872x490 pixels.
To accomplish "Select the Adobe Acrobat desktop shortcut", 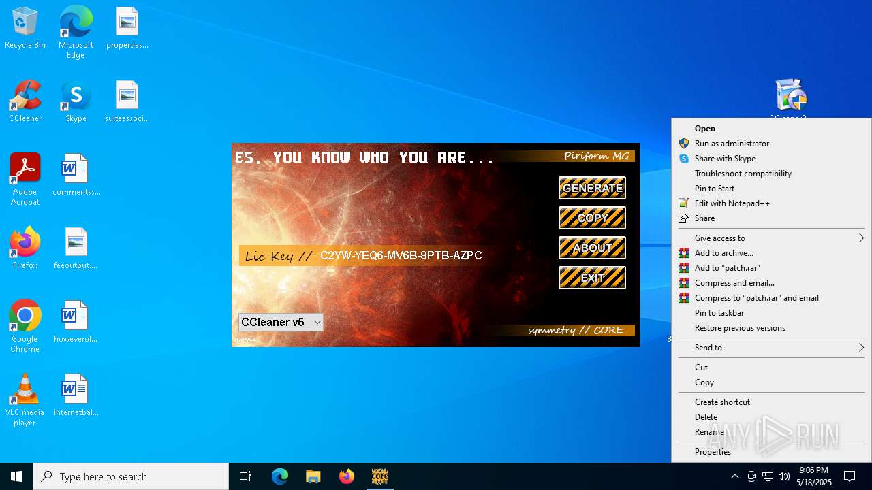I will [25, 180].
